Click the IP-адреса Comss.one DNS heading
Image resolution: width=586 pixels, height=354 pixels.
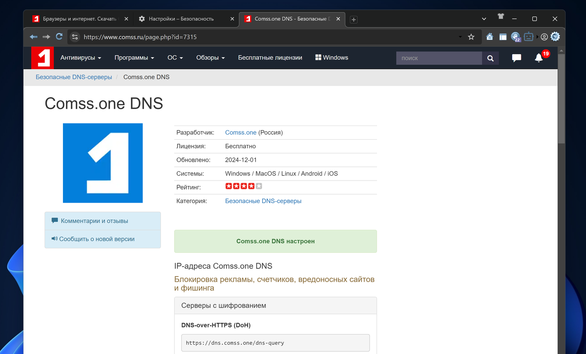coord(223,266)
